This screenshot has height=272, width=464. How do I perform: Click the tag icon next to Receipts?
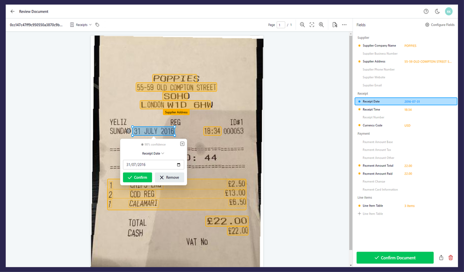(x=97, y=25)
